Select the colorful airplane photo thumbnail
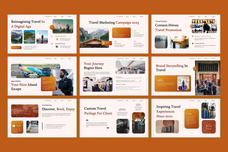 pos(35,70)
